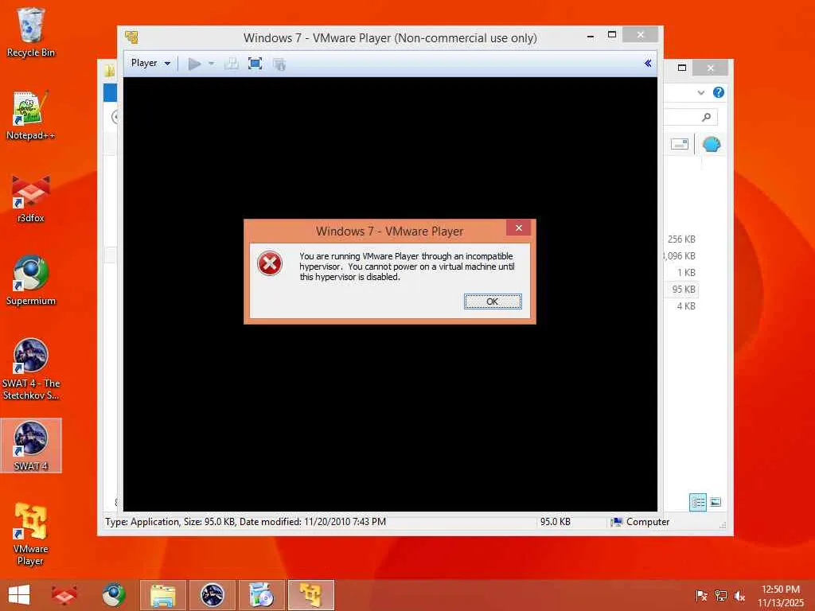Switch Explorer to details view
The width and height of the screenshot is (815, 611).
click(697, 502)
